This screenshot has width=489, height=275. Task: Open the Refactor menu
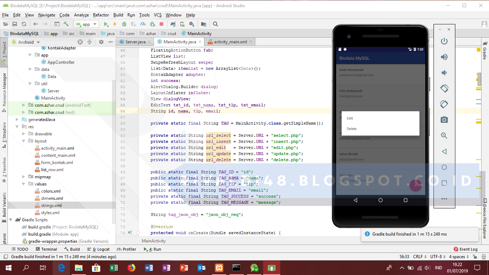click(x=101, y=15)
